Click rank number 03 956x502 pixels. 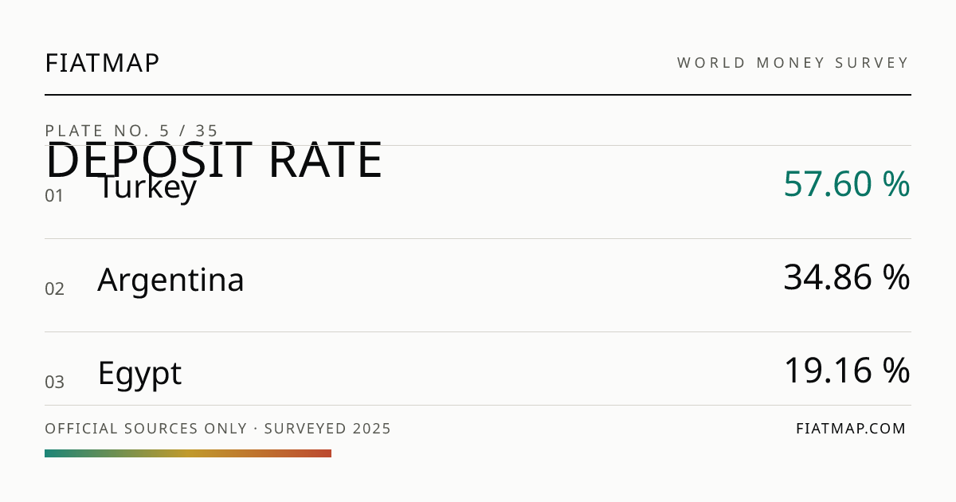(x=54, y=382)
